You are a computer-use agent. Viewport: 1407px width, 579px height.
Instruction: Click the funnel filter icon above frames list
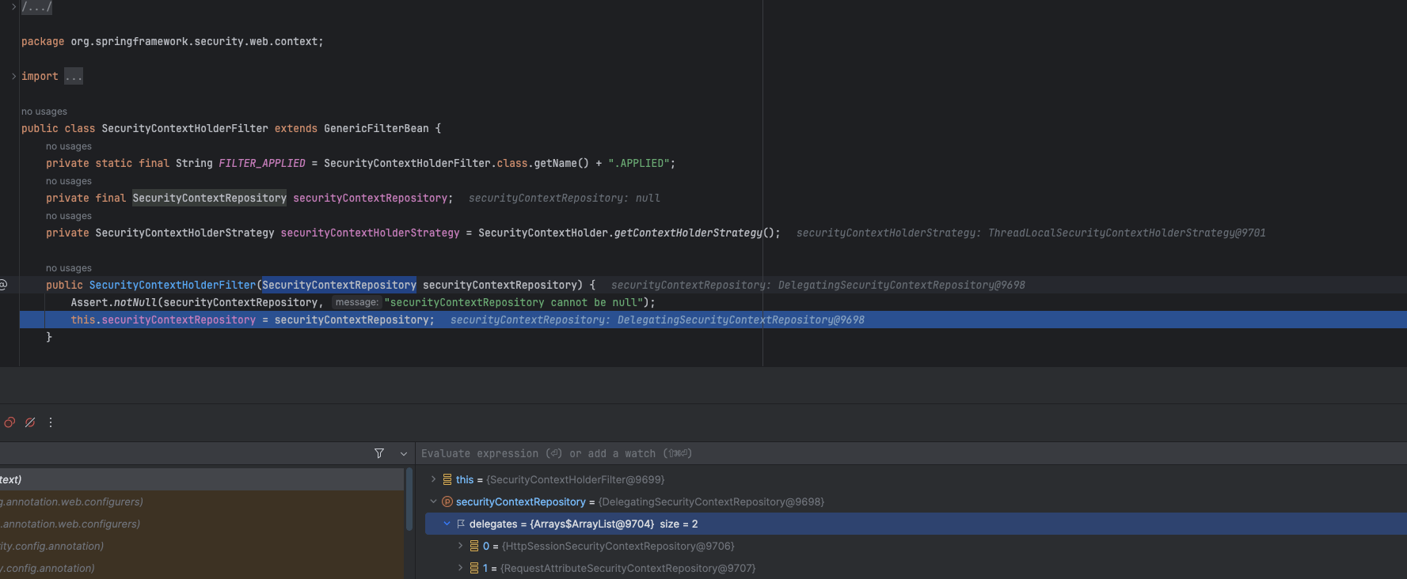pos(379,453)
